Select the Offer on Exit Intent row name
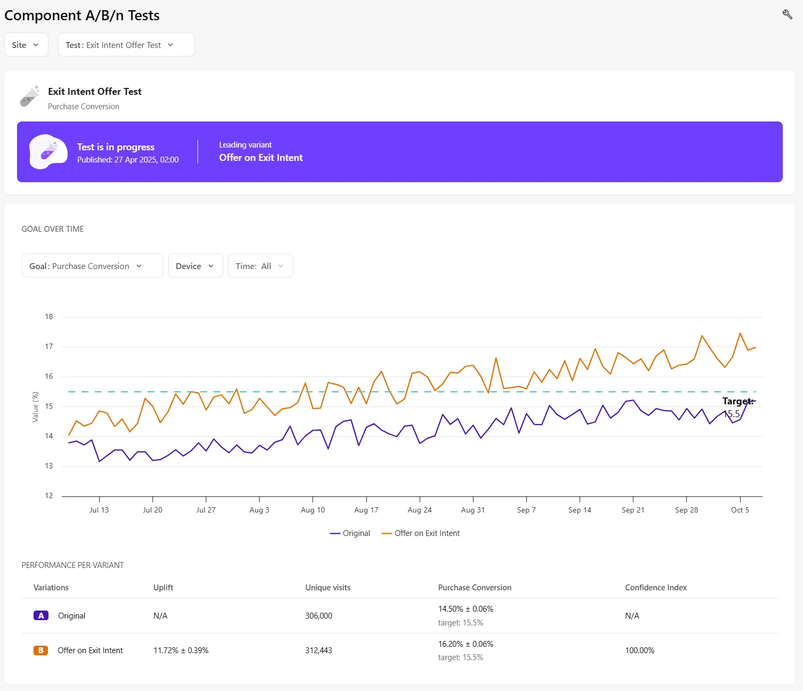 90,650
